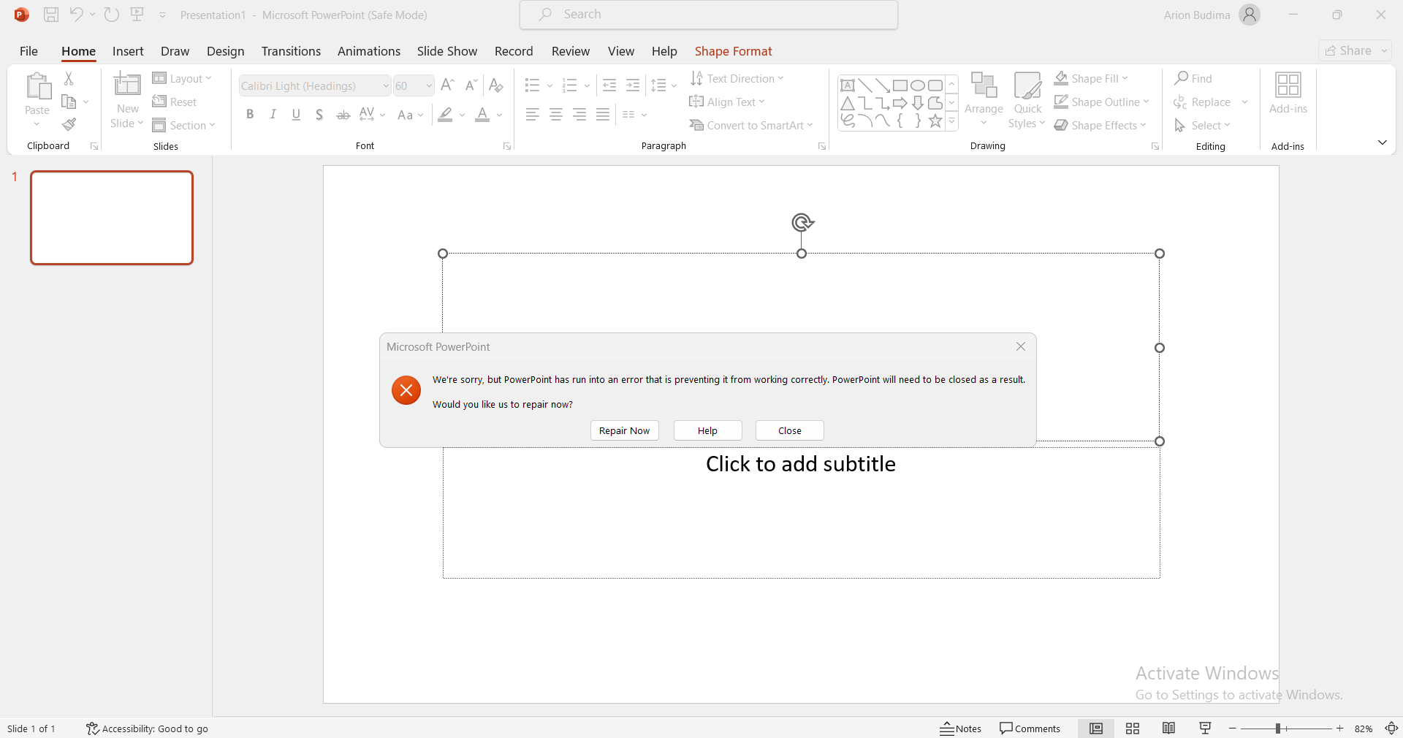Toggle the Comments pane
Image resolution: width=1403 pixels, height=738 pixels.
point(1030,729)
